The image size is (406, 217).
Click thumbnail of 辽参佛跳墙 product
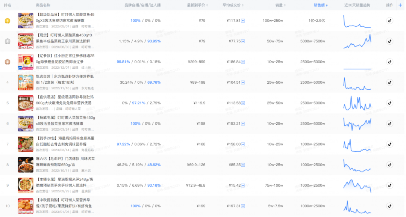tap(26, 62)
